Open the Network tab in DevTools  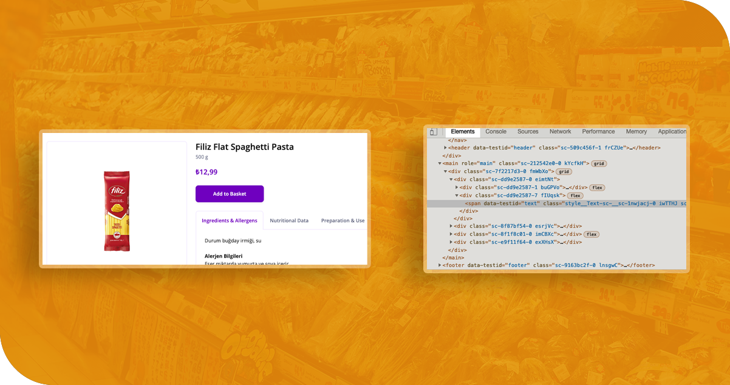[x=560, y=132]
